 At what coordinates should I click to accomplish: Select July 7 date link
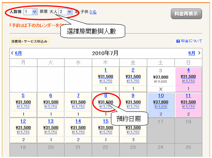[78, 95]
